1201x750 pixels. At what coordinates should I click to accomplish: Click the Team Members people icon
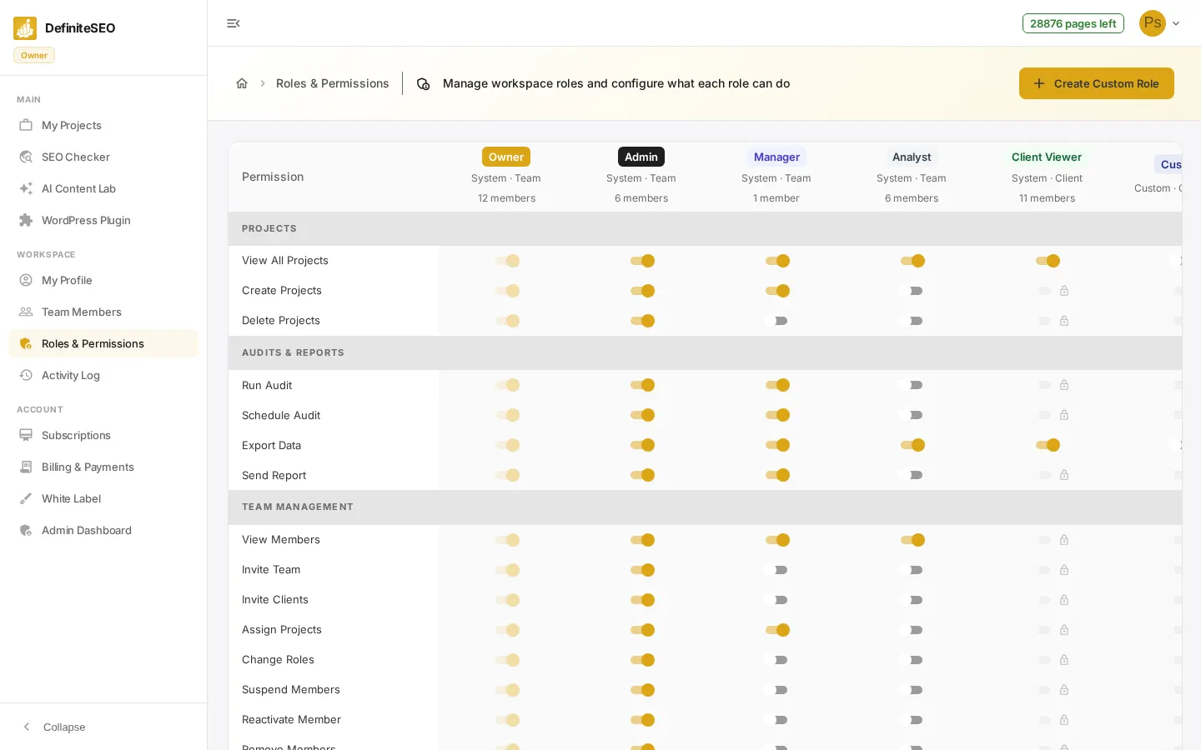tap(26, 312)
